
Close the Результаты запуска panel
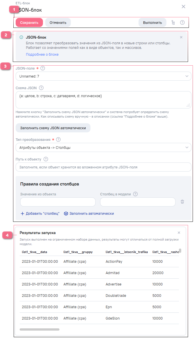pos(179,233)
